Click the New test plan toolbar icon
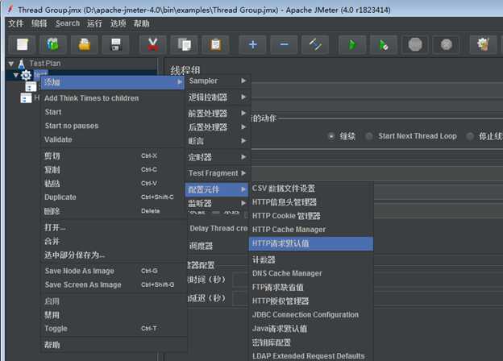503x361 pixels. tap(22, 44)
